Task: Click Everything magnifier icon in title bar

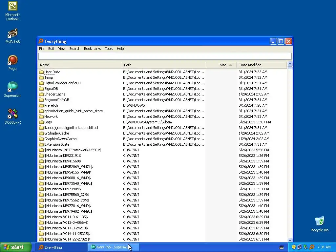Action: [x=41, y=41]
